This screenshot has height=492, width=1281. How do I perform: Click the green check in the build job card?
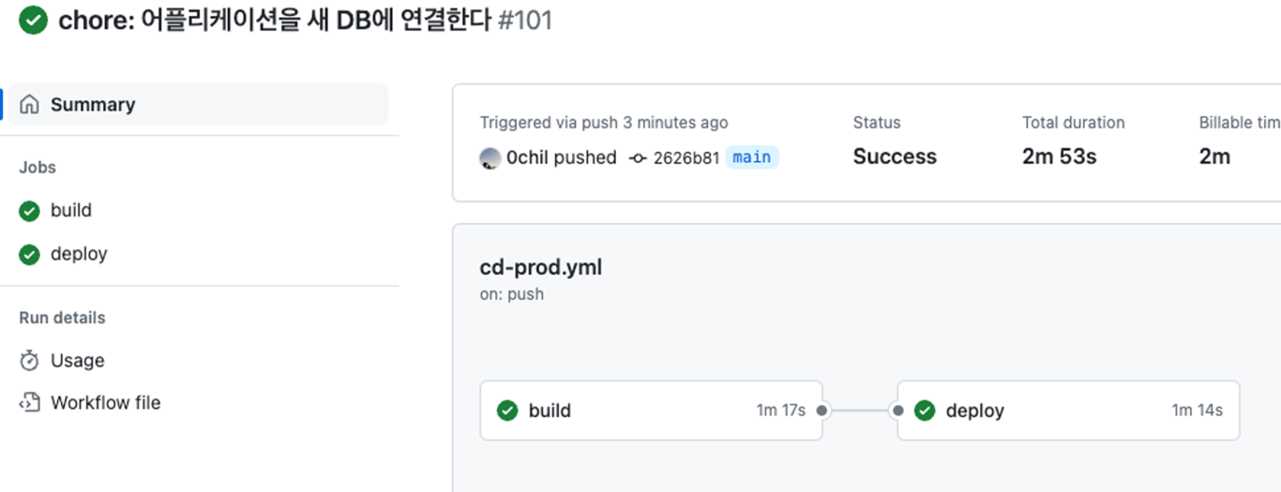tap(507, 410)
